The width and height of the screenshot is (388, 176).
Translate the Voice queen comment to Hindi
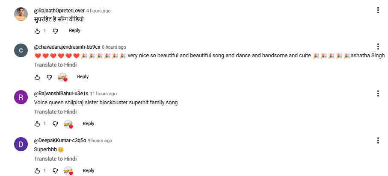[x=55, y=112]
